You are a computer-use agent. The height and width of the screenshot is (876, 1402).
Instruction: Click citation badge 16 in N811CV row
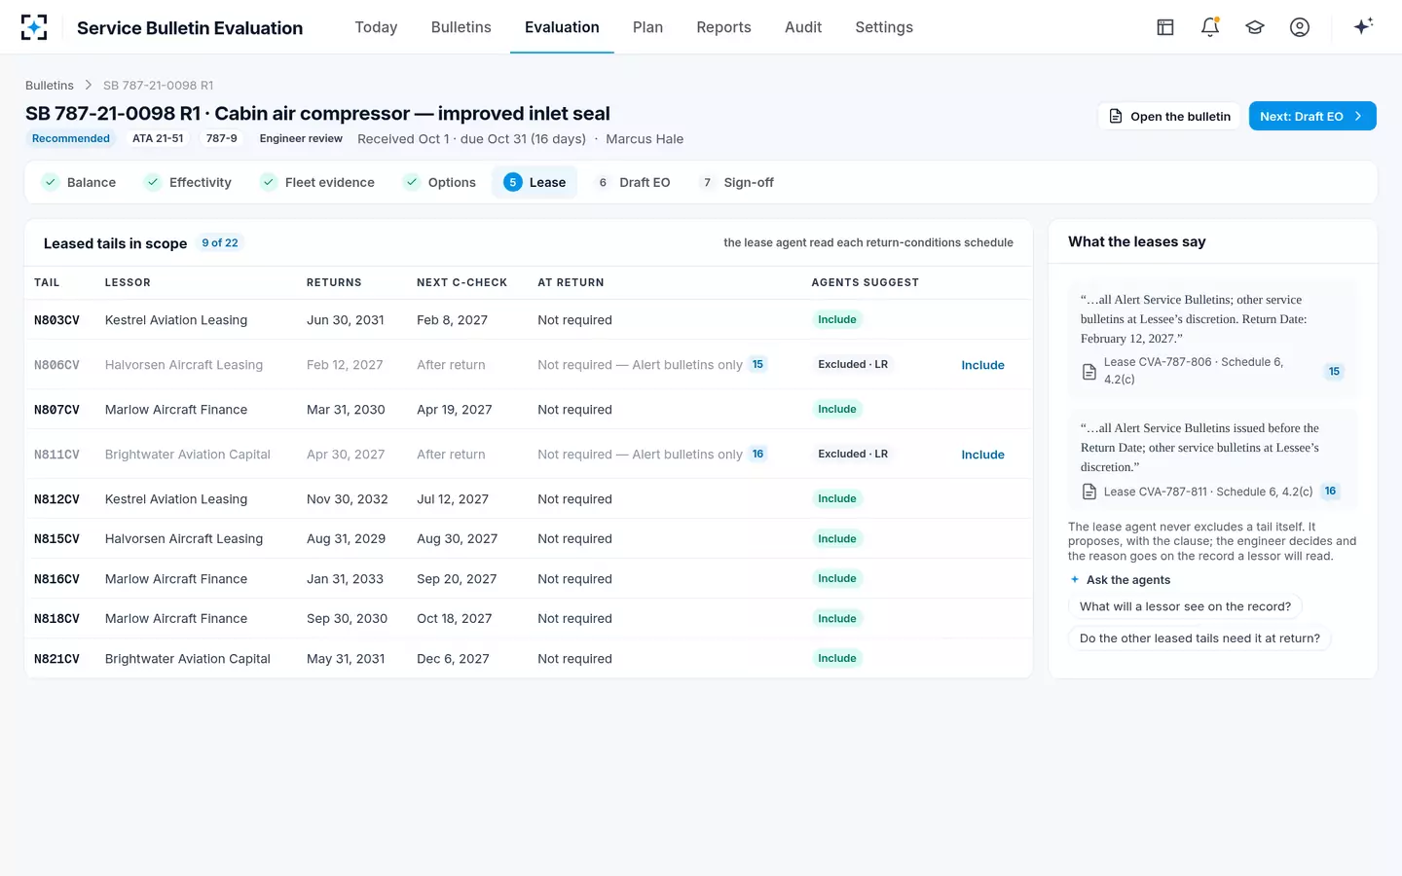pyautogui.click(x=757, y=455)
